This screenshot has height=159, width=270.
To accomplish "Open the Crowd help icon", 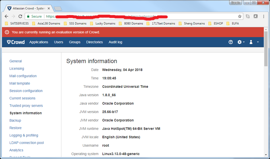I will tap(230, 42).
